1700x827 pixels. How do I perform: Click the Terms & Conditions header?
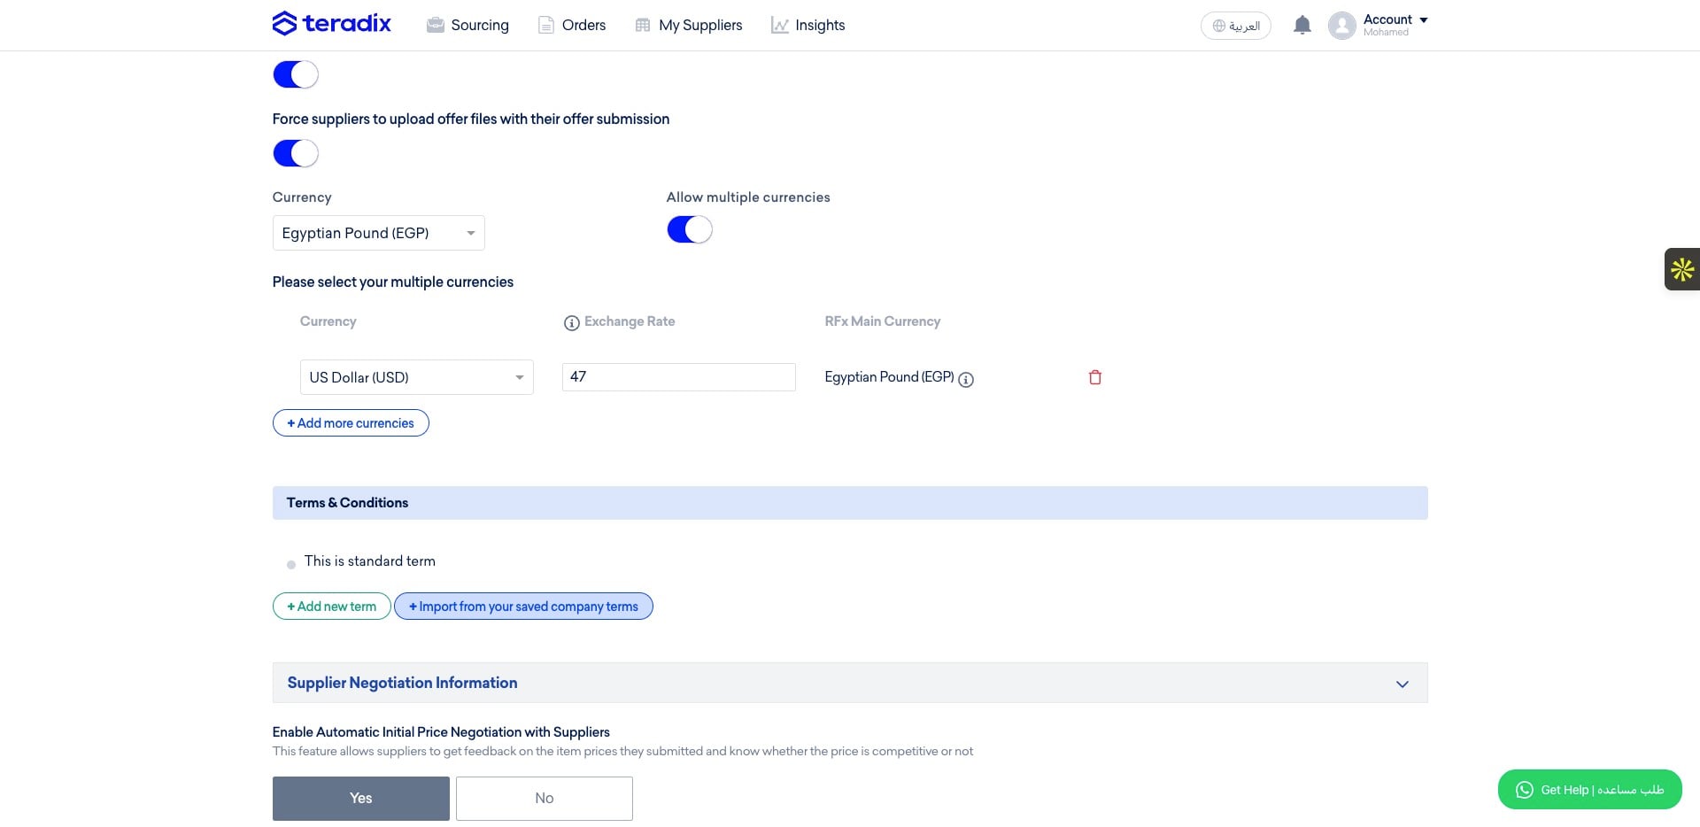click(x=850, y=503)
